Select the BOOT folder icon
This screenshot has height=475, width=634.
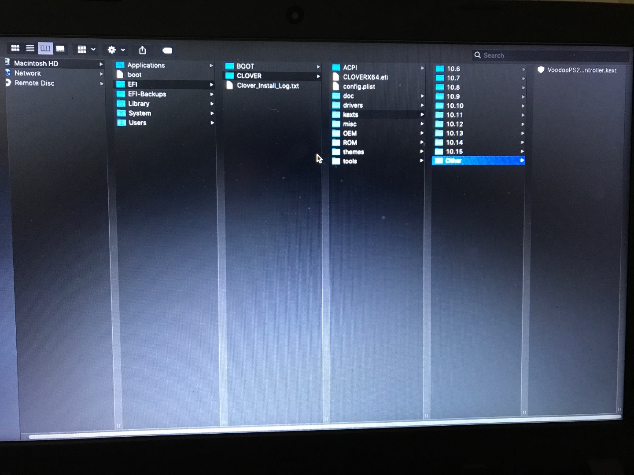tap(229, 66)
